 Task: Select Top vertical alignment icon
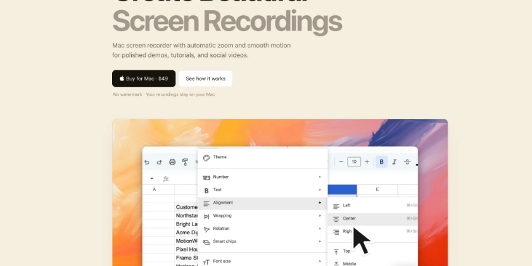(336, 251)
